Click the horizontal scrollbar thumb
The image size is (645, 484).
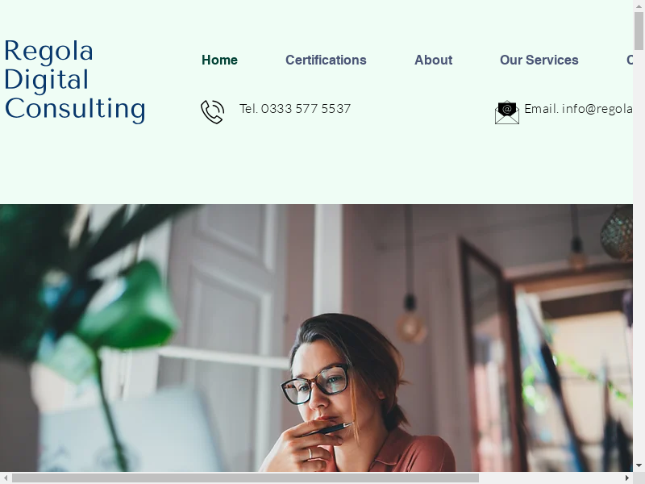[x=245, y=478]
